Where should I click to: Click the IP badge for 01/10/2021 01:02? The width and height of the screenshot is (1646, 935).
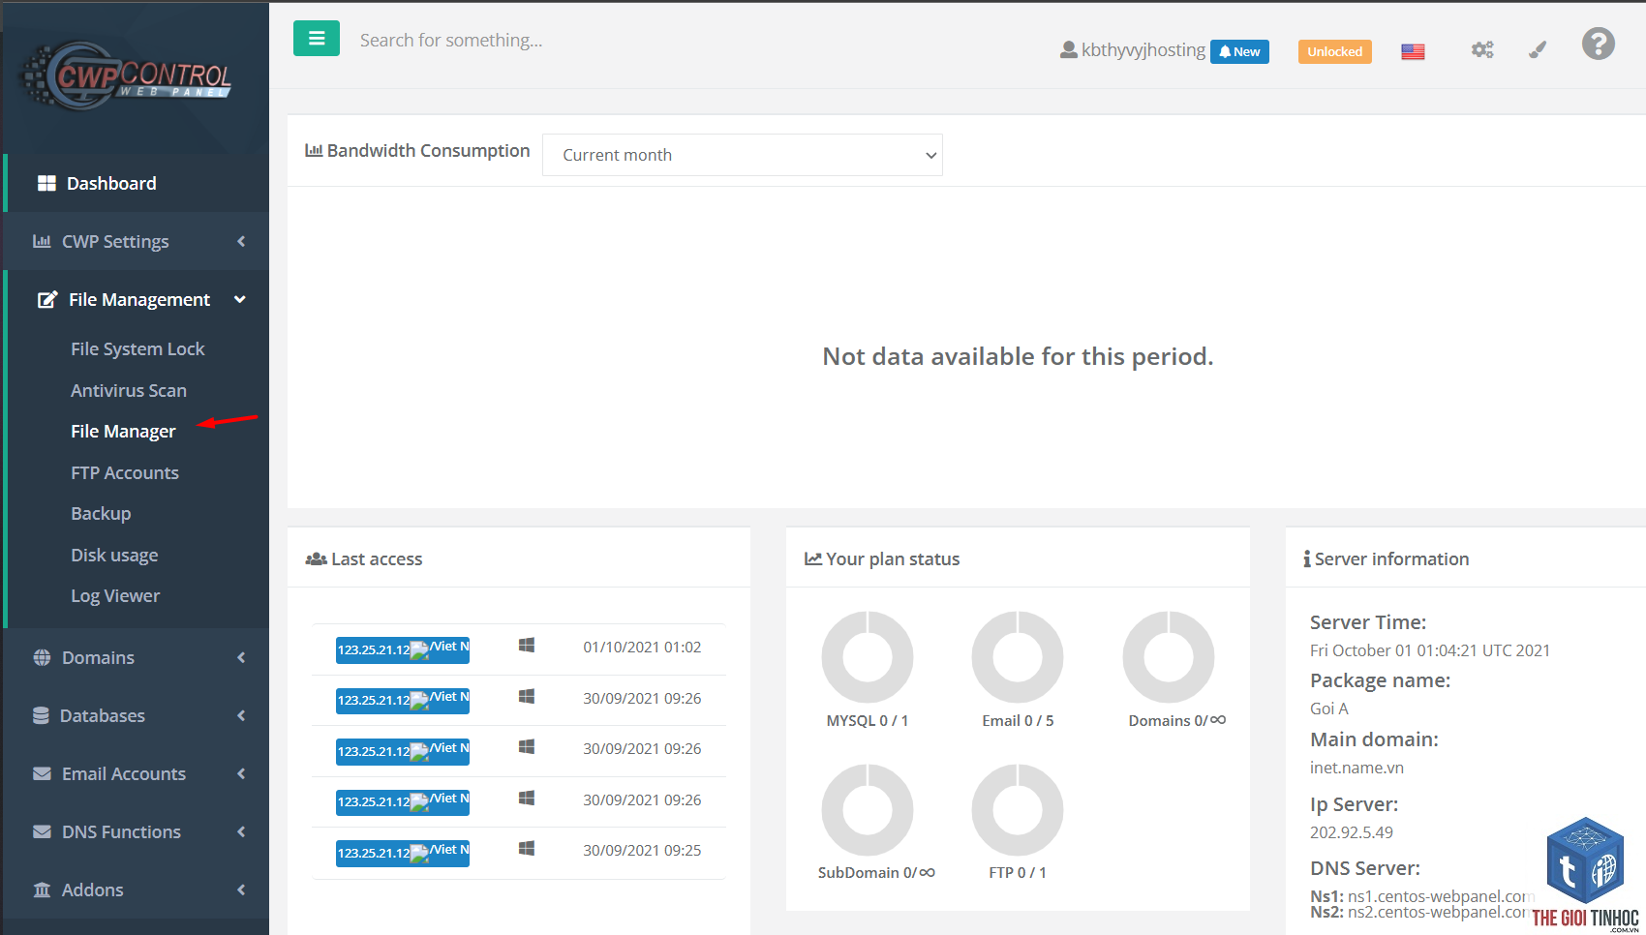(x=403, y=649)
